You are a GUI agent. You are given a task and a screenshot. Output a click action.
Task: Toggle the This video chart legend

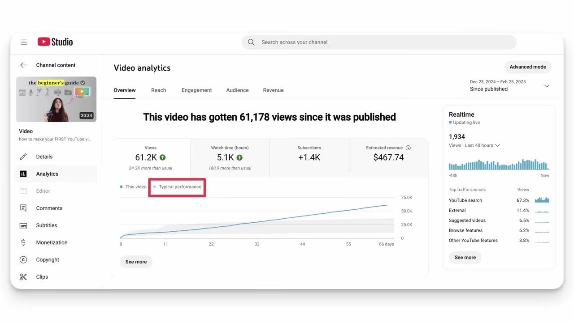point(133,187)
